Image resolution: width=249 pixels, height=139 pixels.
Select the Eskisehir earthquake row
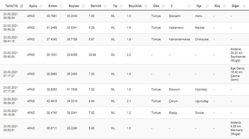tap(124, 16)
